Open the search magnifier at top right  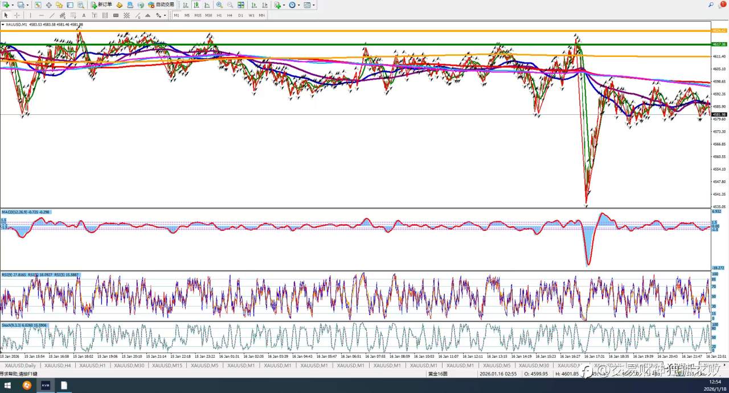pyautogui.click(x=711, y=5)
